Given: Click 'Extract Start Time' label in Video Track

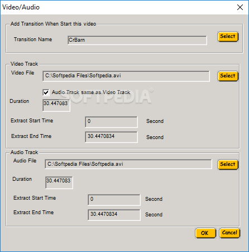Looking at the screenshot, I should click(32, 121).
